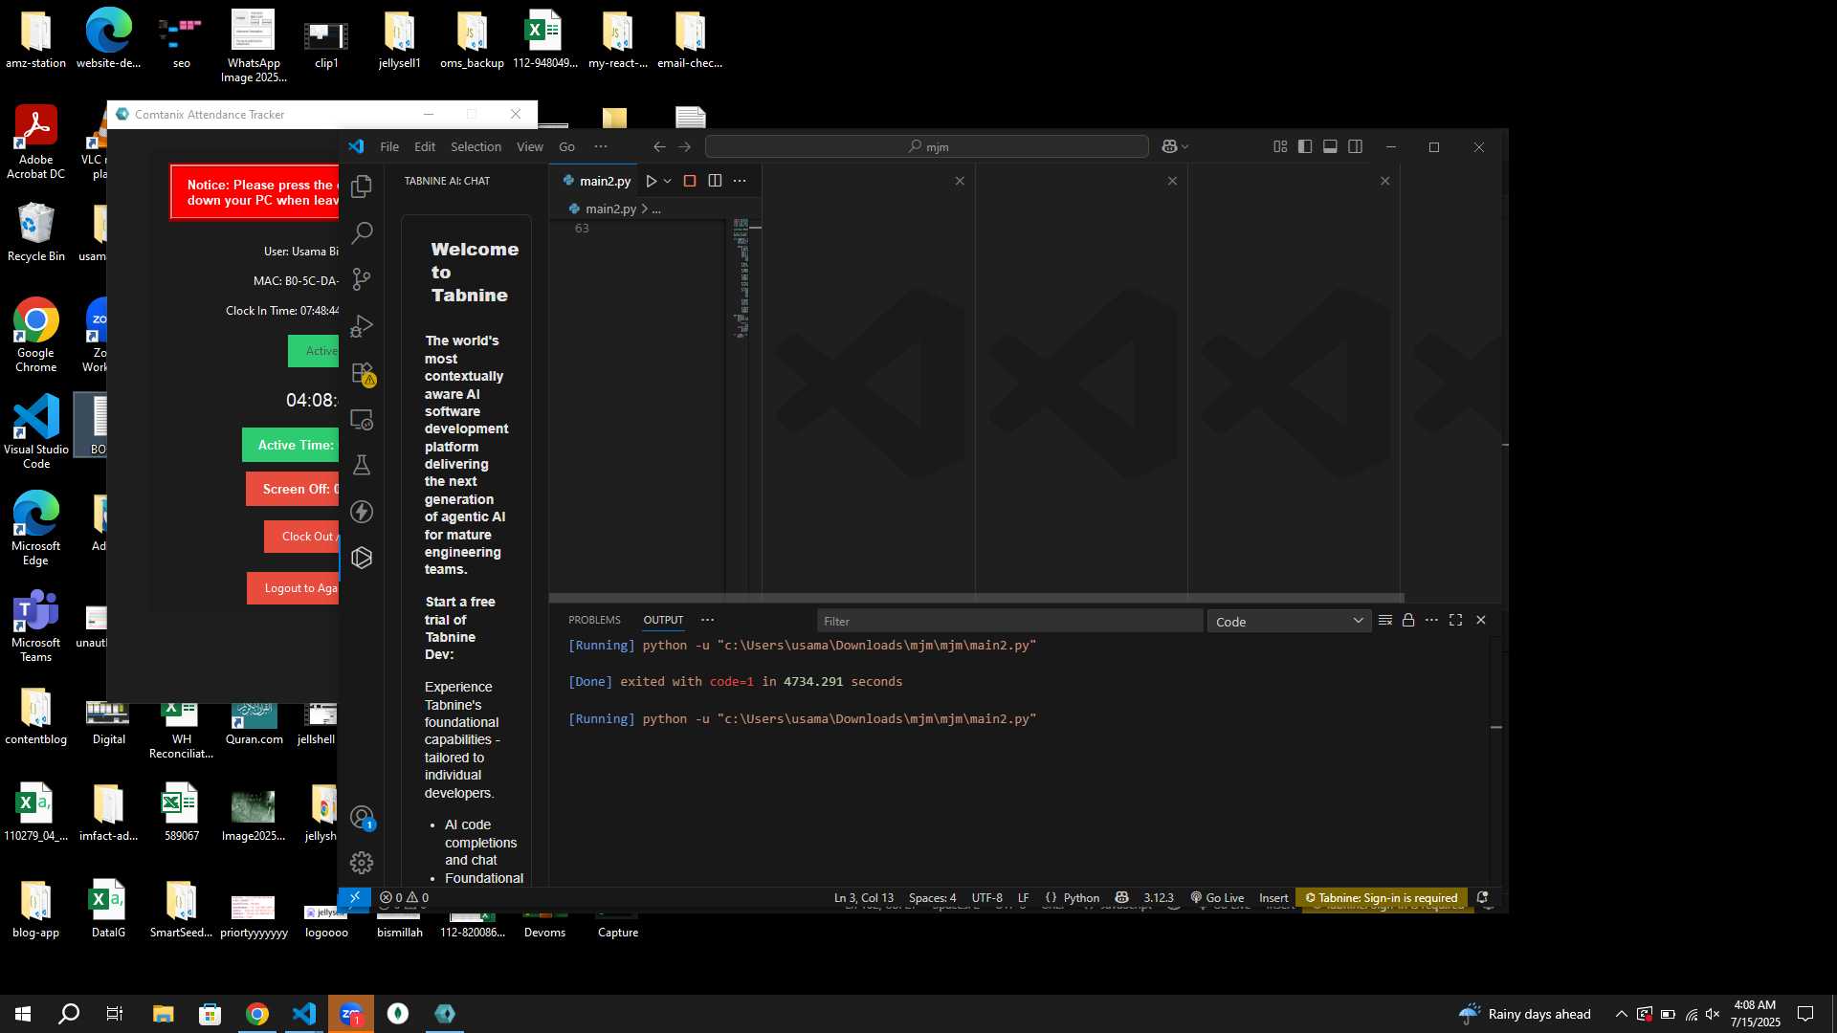The height and width of the screenshot is (1033, 1837).
Task: Open the Remote Explorer view
Action: coord(362,419)
